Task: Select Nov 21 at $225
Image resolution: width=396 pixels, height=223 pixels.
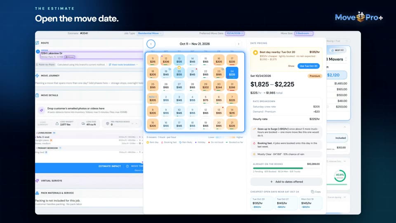Action: [x=232, y=124]
